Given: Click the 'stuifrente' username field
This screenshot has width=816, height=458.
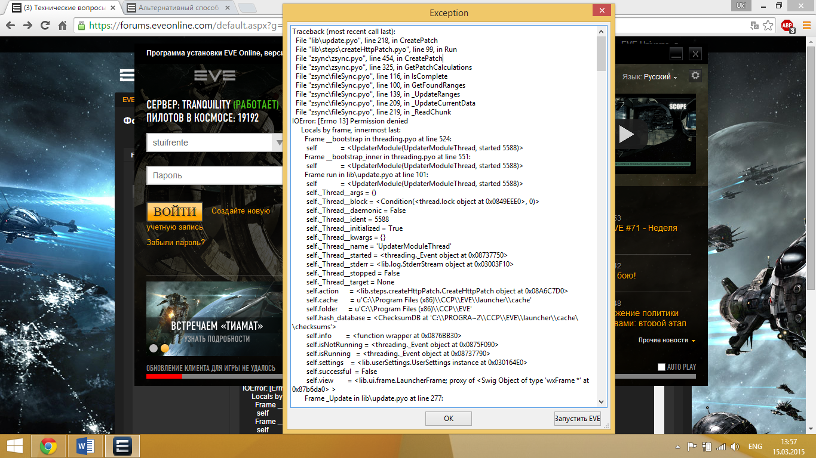Looking at the screenshot, I should [209, 143].
